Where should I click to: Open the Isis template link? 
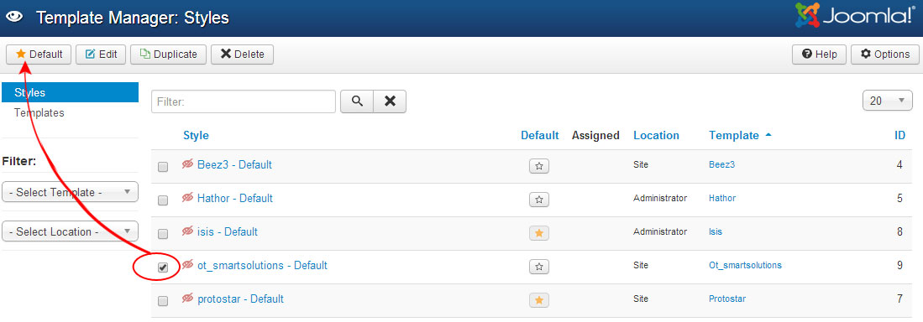point(716,231)
